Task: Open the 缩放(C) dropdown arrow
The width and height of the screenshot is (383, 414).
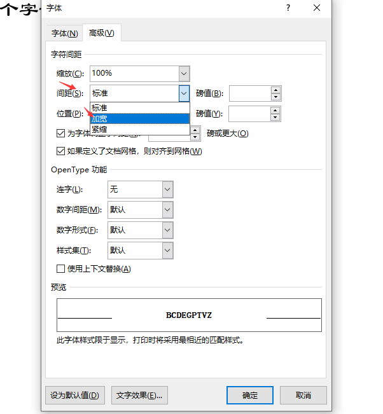Action: 184,74
